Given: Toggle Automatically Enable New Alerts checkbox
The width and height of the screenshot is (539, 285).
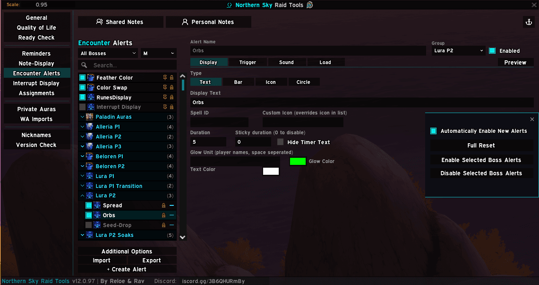Looking at the screenshot, I should tap(434, 131).
